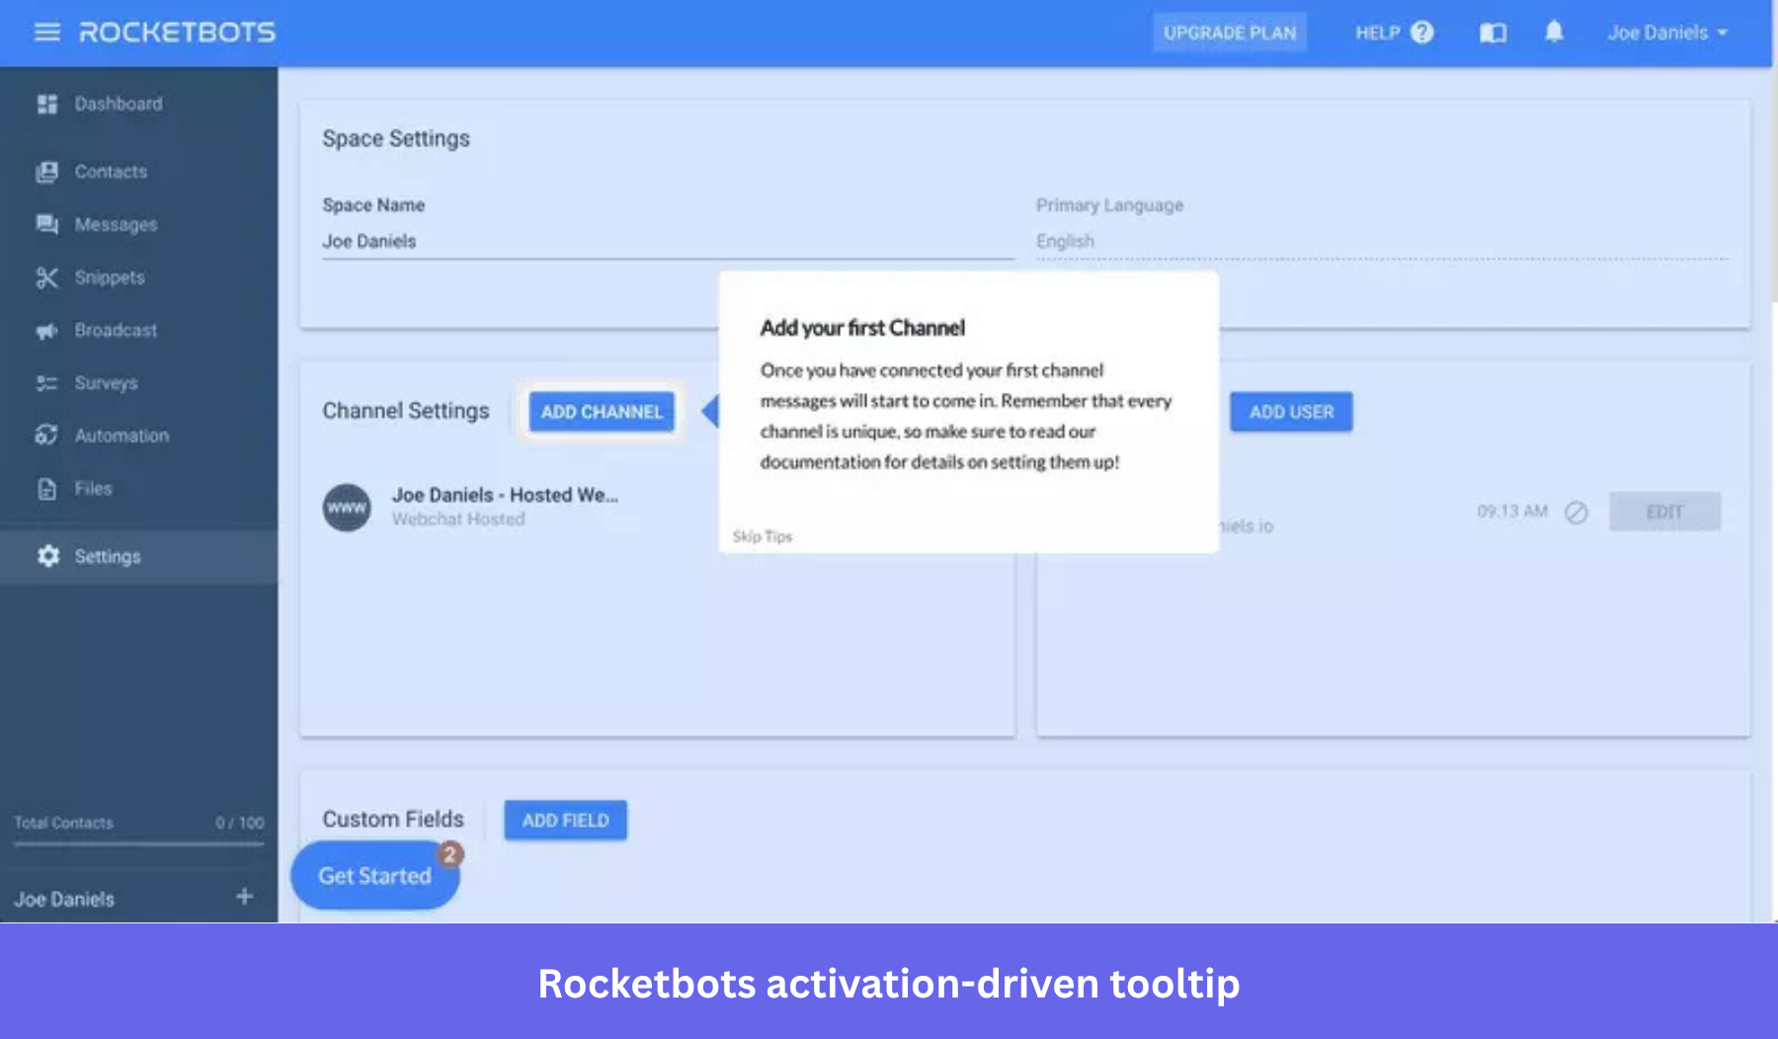Click the Broadcast megaphone icon
Viewport: 1778px width, 1039px height.
coord(46,331)
